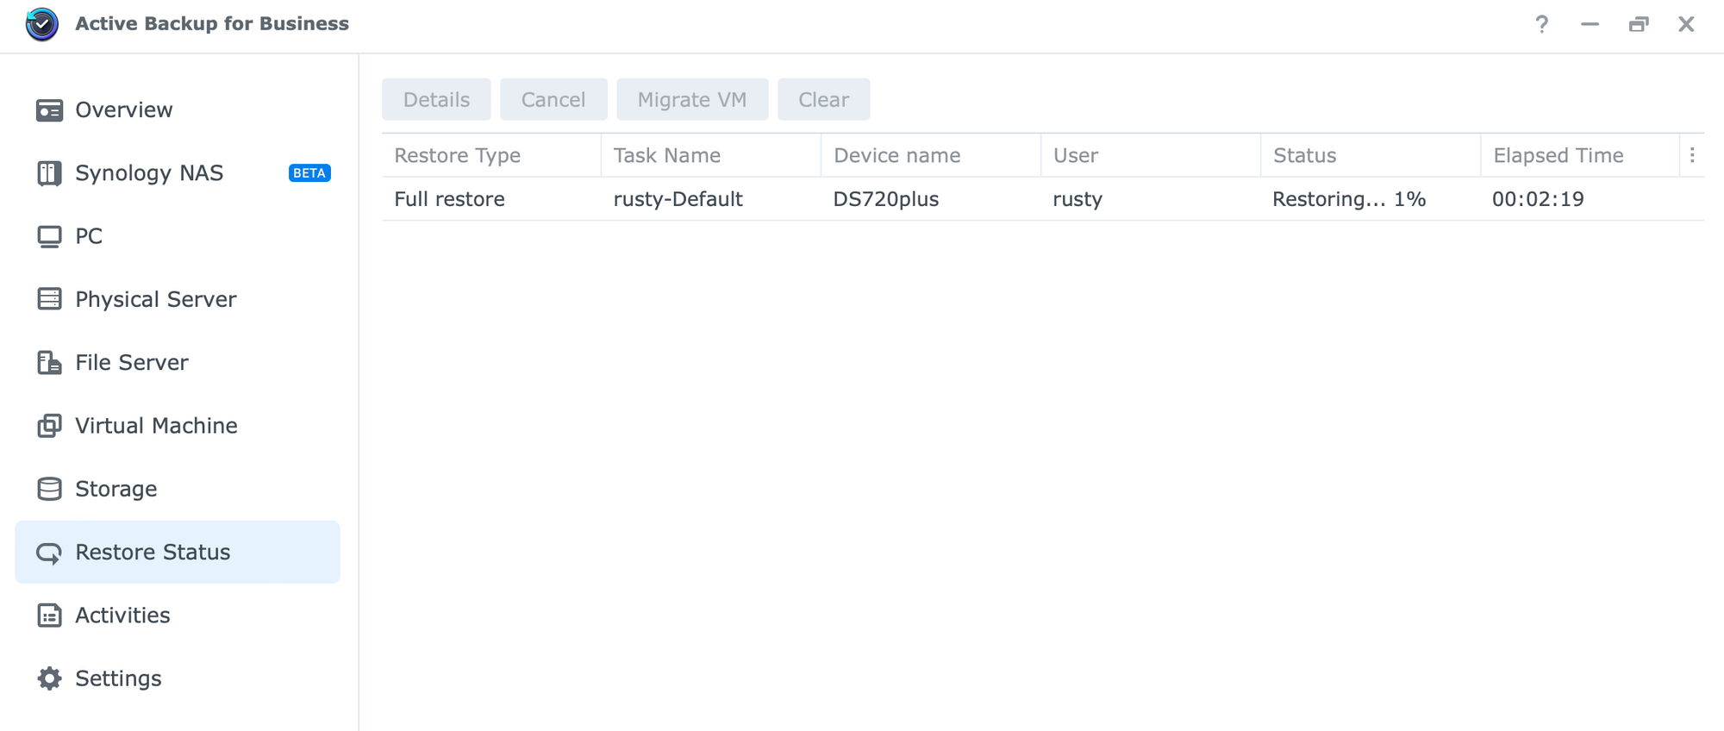Image resolution: width=1724 pixels, height=731 pixels.
Task: Click the rusty user cell
Action: point(1151,199)
